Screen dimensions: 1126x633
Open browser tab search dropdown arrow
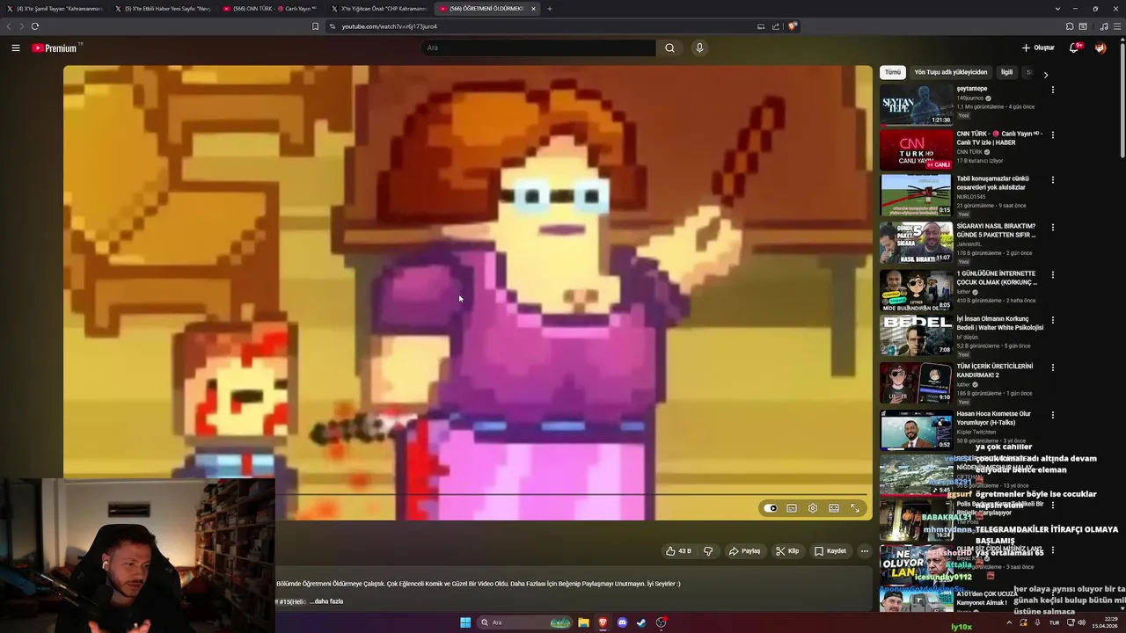tap(1057, 9)
